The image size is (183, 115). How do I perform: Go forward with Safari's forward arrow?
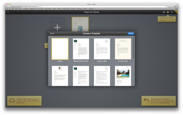[x=9, y=7]
